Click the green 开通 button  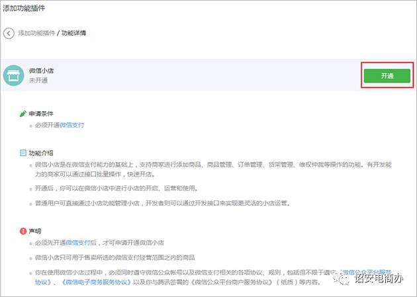tap(387, 75)
